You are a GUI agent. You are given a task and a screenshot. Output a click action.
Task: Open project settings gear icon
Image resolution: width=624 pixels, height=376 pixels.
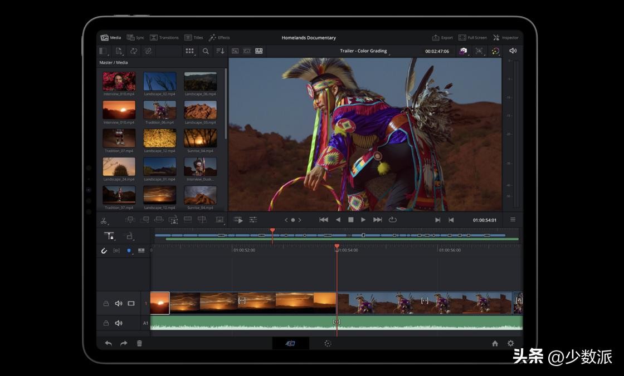click(x=510, y=344)
